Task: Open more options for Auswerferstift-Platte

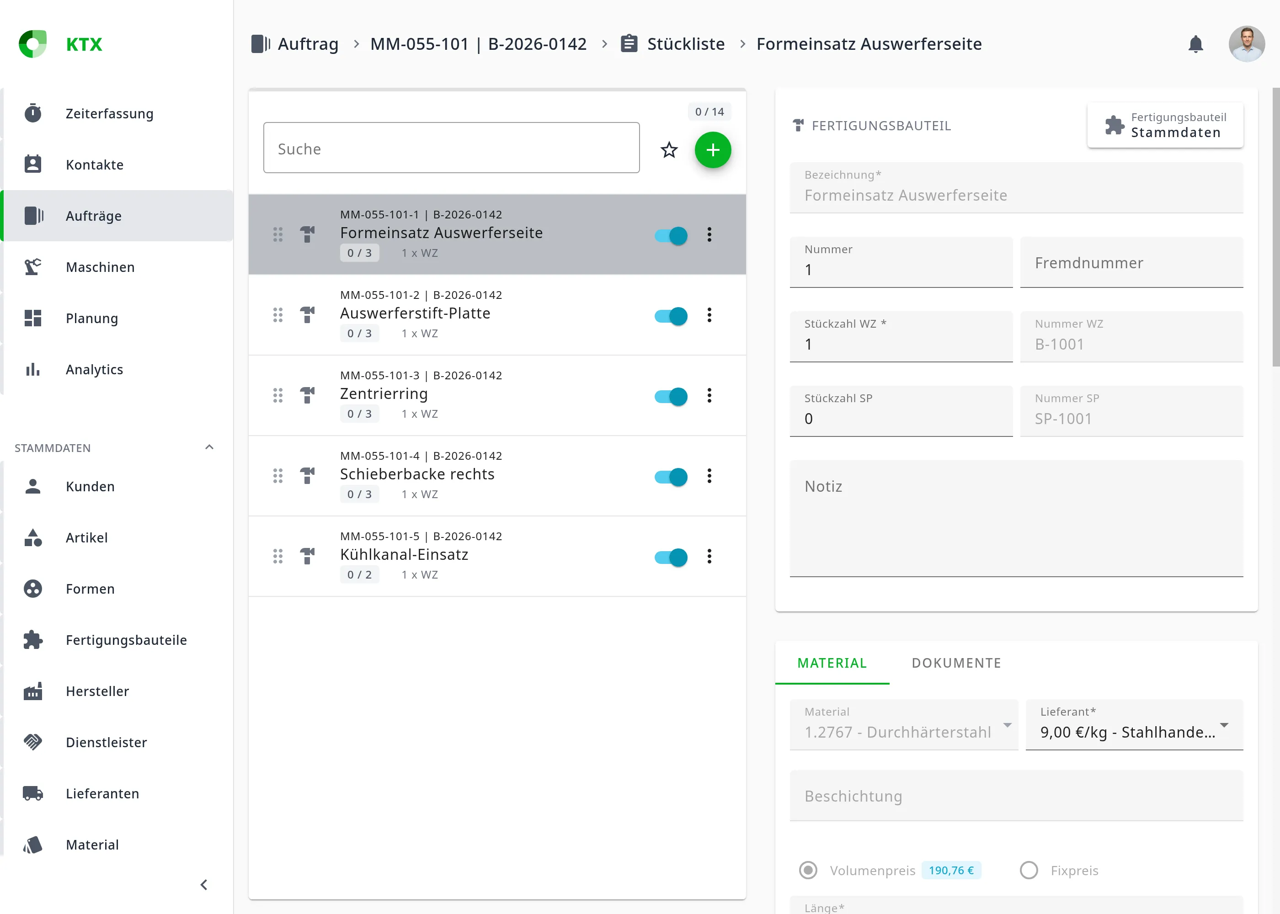Action: [709, 315]
